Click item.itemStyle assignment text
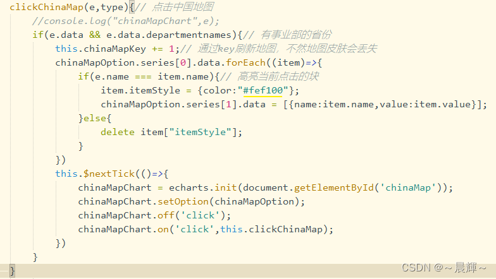Screen dimensions: 496x279 click(x=140, y=90)
